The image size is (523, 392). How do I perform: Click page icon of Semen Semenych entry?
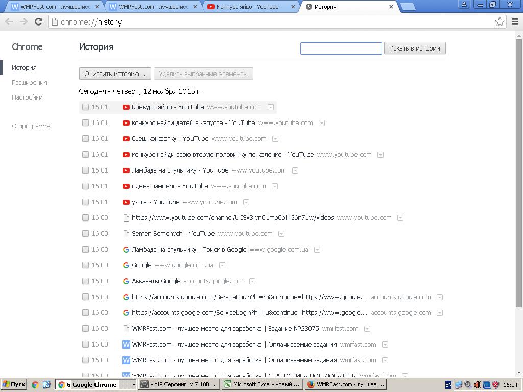(x=126, y=234)
